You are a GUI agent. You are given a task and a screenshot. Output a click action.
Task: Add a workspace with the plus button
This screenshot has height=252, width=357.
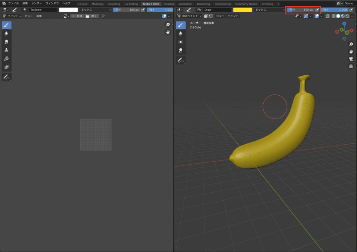278,4
